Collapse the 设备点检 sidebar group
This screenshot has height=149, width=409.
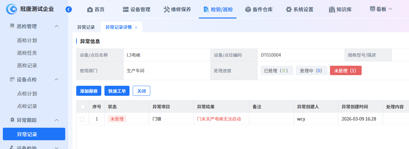coord(57,80)
